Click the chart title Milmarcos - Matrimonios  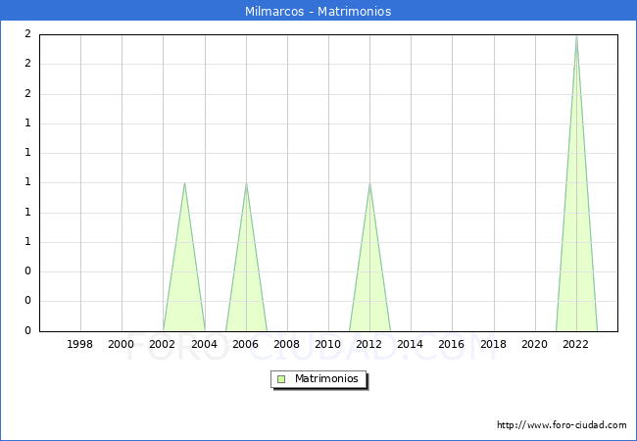pyautogui.click(x=318, y=12)
